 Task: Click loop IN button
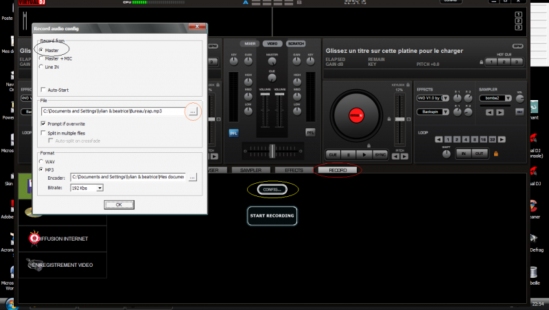point(463,153)
